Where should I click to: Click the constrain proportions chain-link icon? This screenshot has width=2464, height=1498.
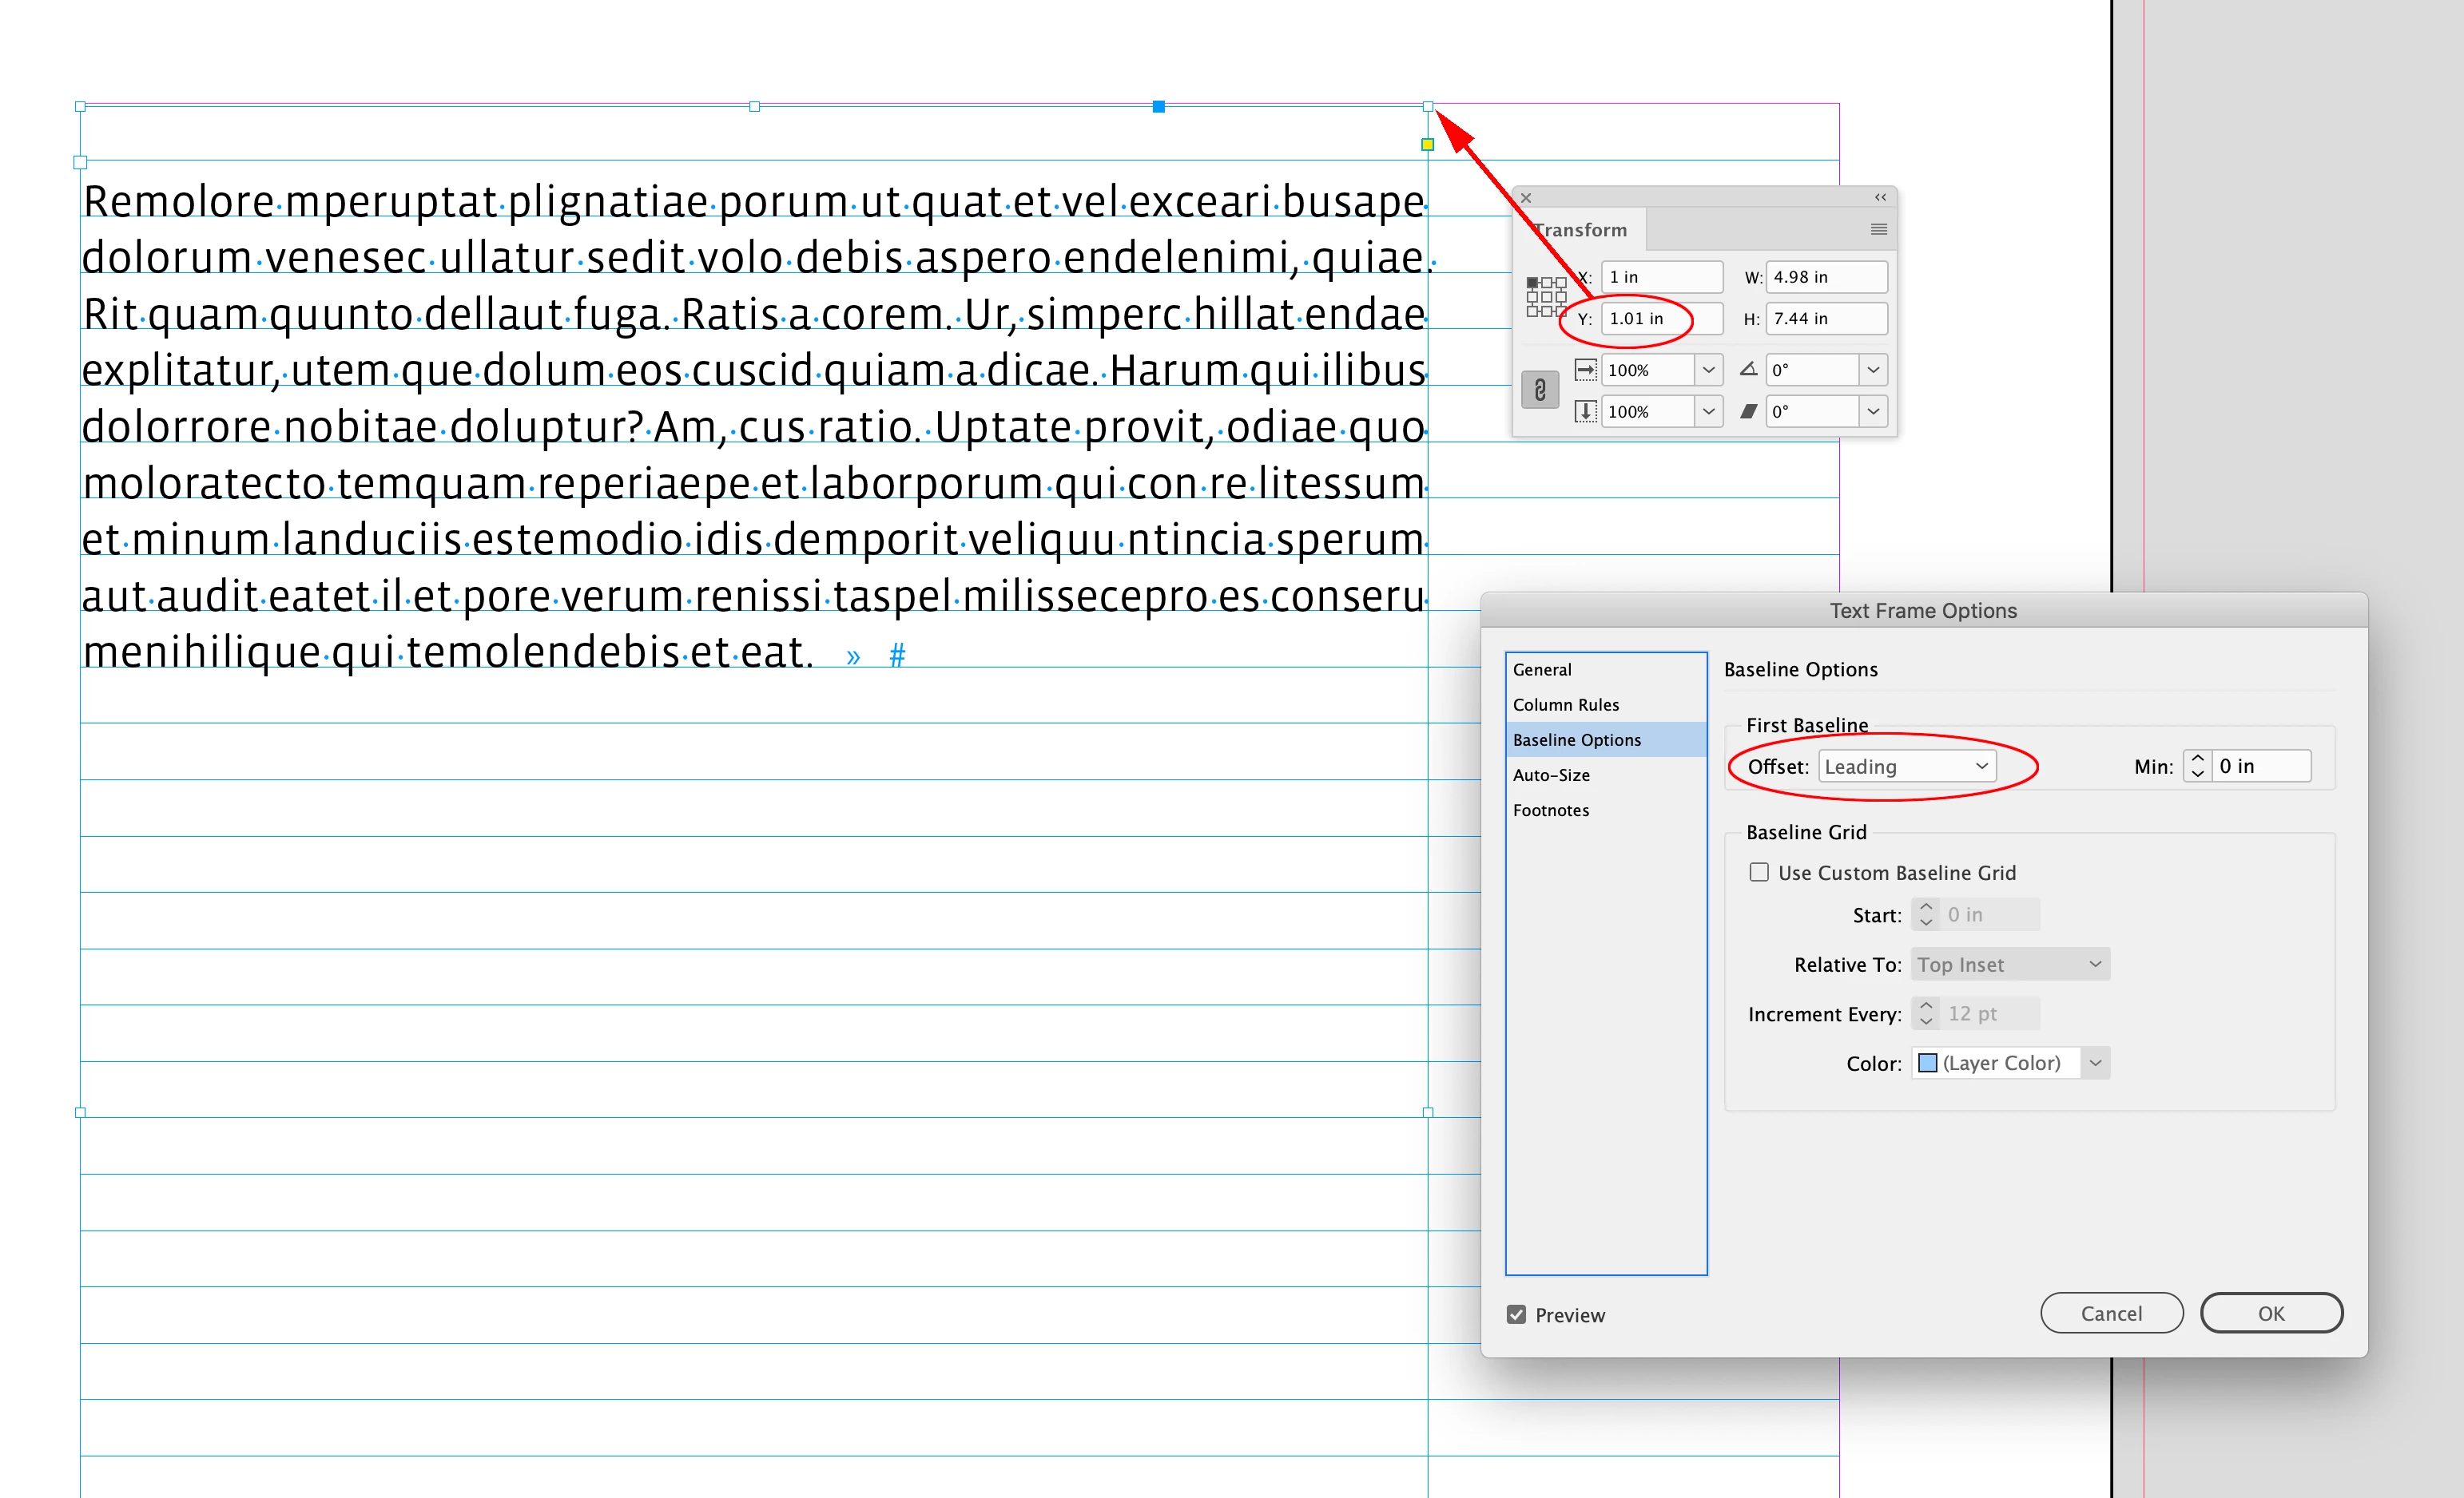point(1540,390)
